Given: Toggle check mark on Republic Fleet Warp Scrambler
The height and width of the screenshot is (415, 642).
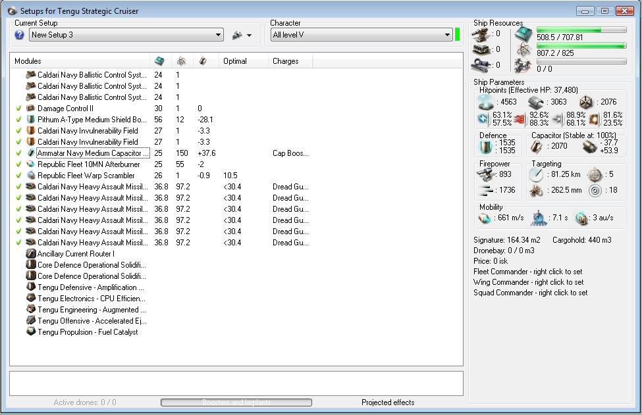Looking at the screenshot, I should [18, 176].
